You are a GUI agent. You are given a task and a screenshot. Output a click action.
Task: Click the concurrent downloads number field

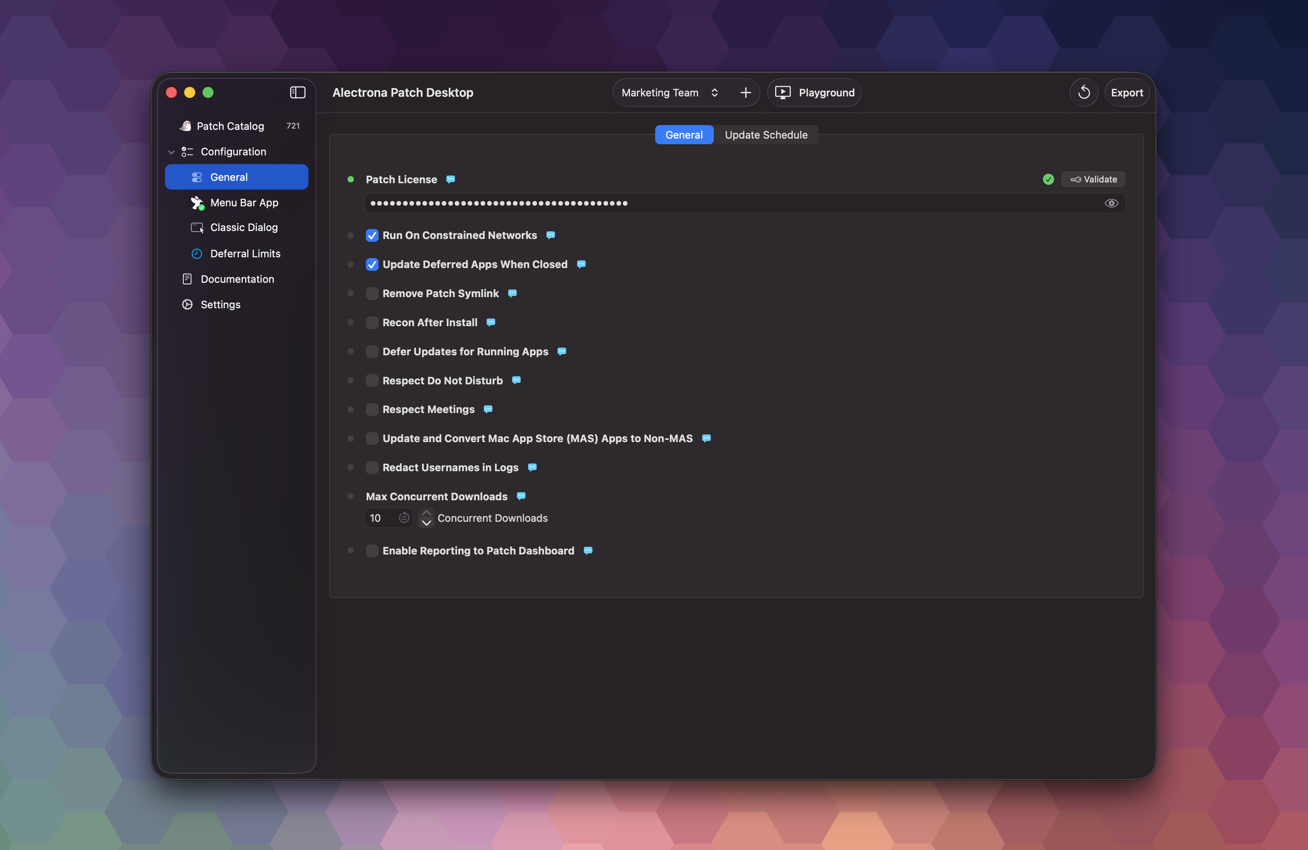(x=389, y=518)
